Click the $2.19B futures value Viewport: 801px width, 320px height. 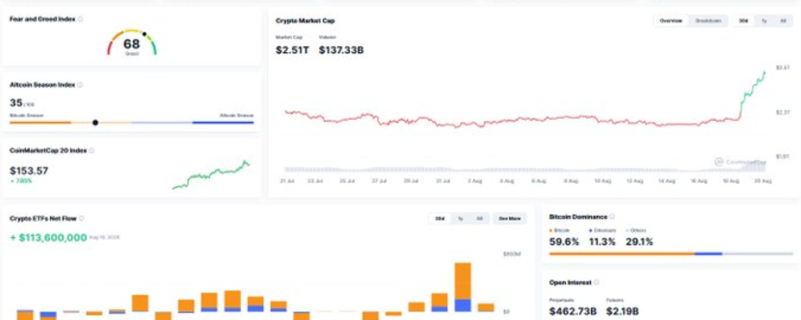[622, 311]
